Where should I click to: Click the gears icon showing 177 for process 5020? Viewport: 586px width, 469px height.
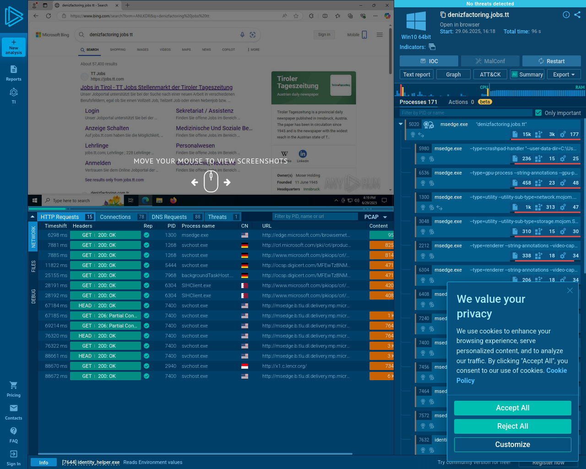pyautogui.click(x=563, y=134)
